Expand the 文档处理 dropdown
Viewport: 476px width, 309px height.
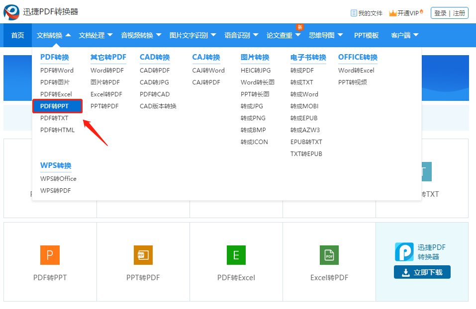[x=96, y=35]
